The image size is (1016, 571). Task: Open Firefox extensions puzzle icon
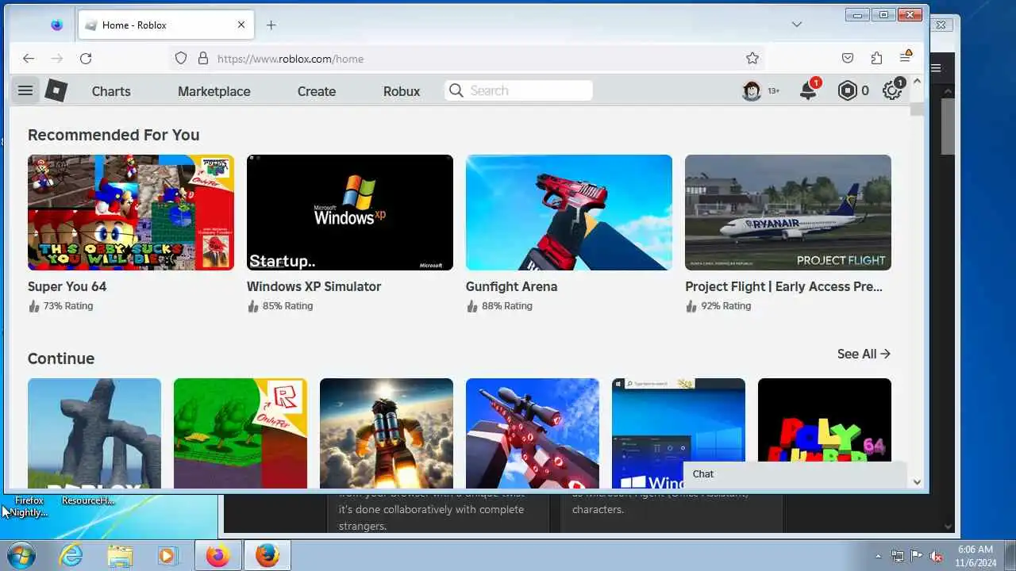coord(876,58)
